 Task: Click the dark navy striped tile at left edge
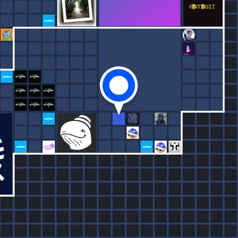tap(6, 154)
